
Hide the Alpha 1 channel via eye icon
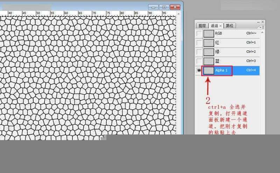(199, 70)
